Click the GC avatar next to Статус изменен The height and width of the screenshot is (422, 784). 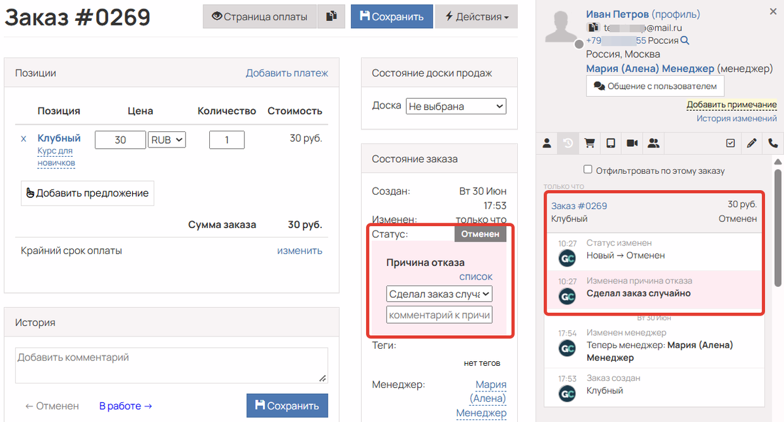(567, 258)
